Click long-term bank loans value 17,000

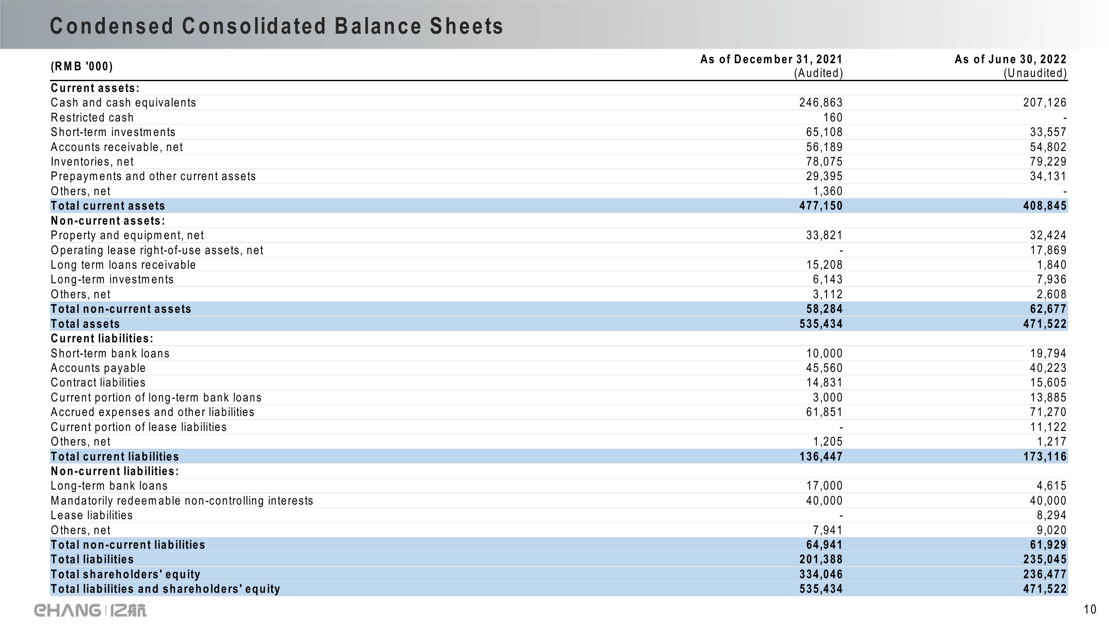click(824, 486)
